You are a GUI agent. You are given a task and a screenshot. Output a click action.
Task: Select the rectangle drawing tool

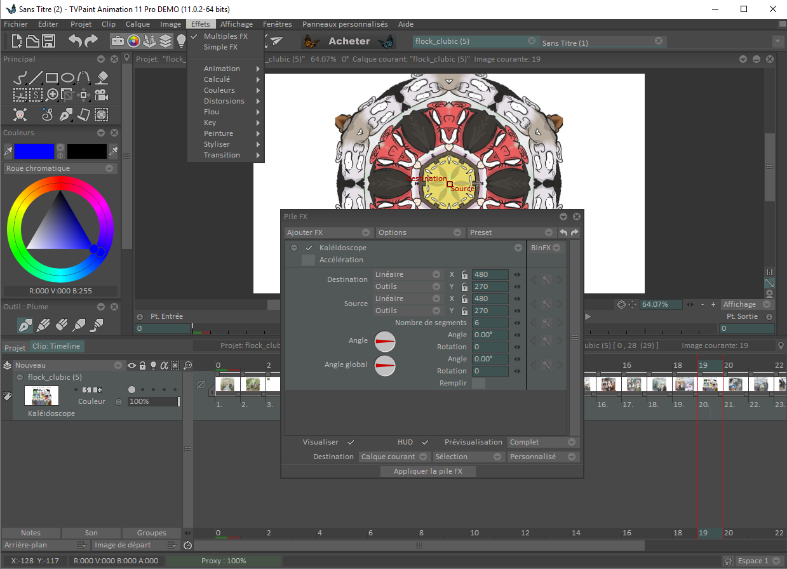pos(52,78)
